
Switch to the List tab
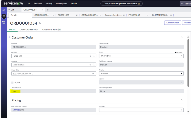click(11, 10)
